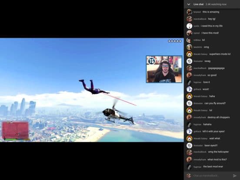Open avatar beside 'can you fly around?'
Image resolution: width=240 pixels, height=180 pixels.
[x=189, y=103]
